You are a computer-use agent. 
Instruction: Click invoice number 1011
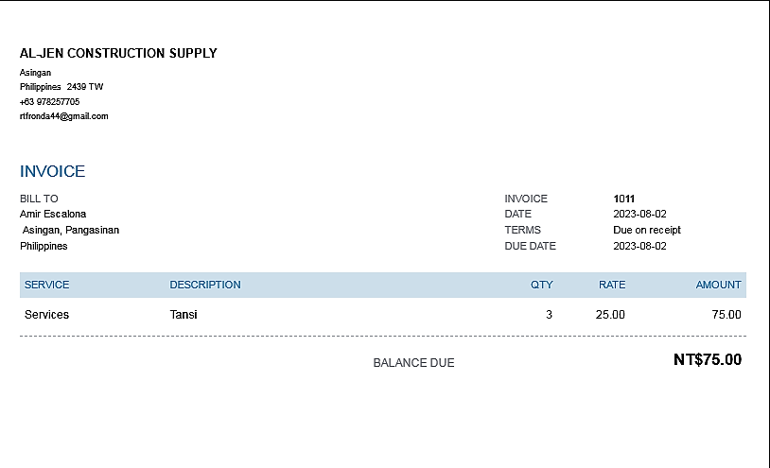[623, 199]
